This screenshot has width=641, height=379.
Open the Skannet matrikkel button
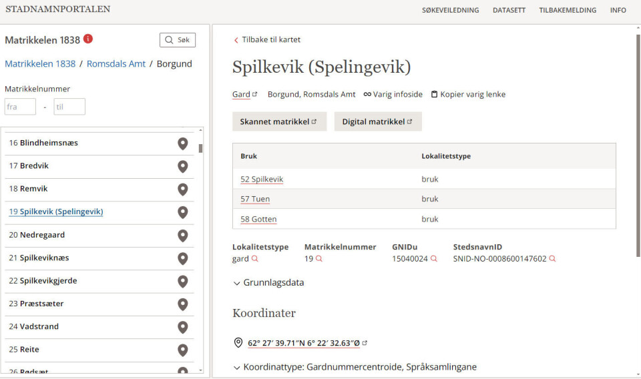point(278,121)
